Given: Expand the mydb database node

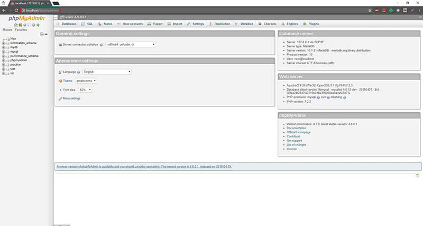Looking at the screenshot, I should tap(4, 47).
